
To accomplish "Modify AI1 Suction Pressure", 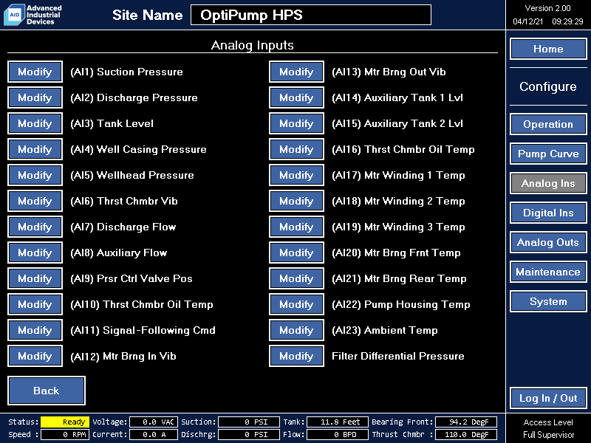I will point(35,72).
